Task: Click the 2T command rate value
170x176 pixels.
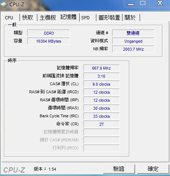Action: [102, 124]
